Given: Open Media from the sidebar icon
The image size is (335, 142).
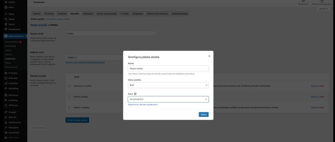Looking at the screenshot, I should point(6,19).
